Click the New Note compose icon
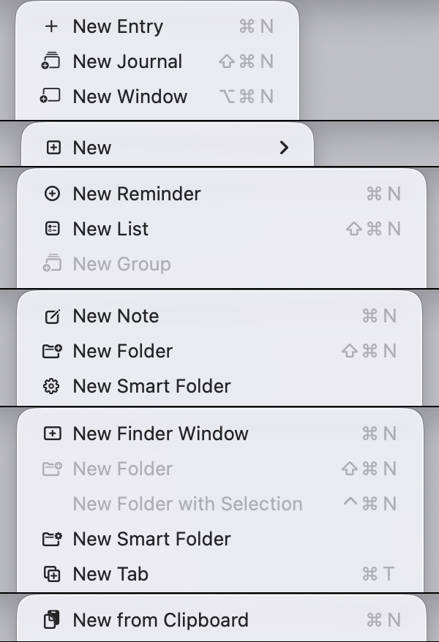This screenshot has height=642, width=439. click(x=51, y=316)
